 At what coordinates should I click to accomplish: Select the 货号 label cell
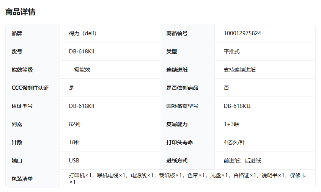point(17,52)
